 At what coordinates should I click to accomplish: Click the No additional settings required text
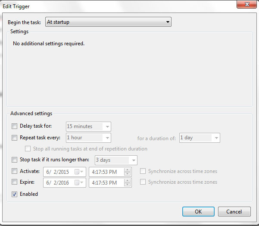coord(49,44)
